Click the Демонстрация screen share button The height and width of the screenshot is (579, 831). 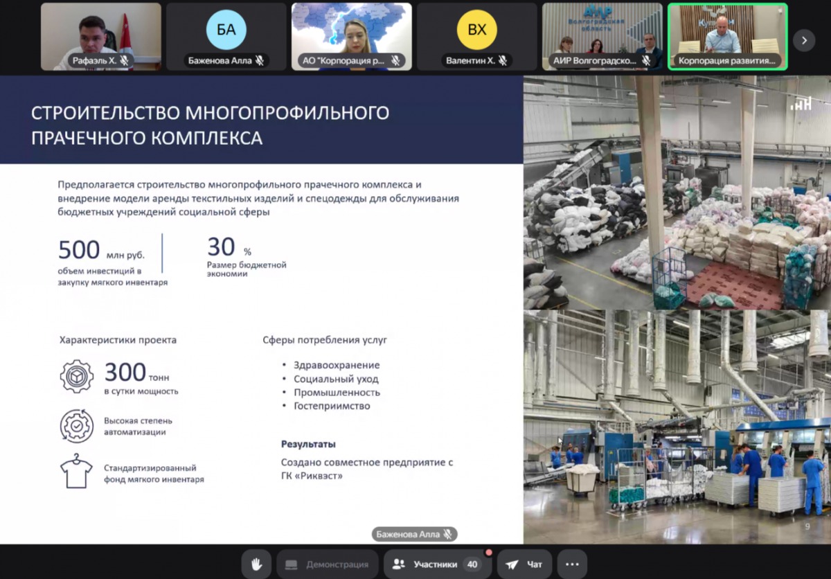(x=327, y=564)
